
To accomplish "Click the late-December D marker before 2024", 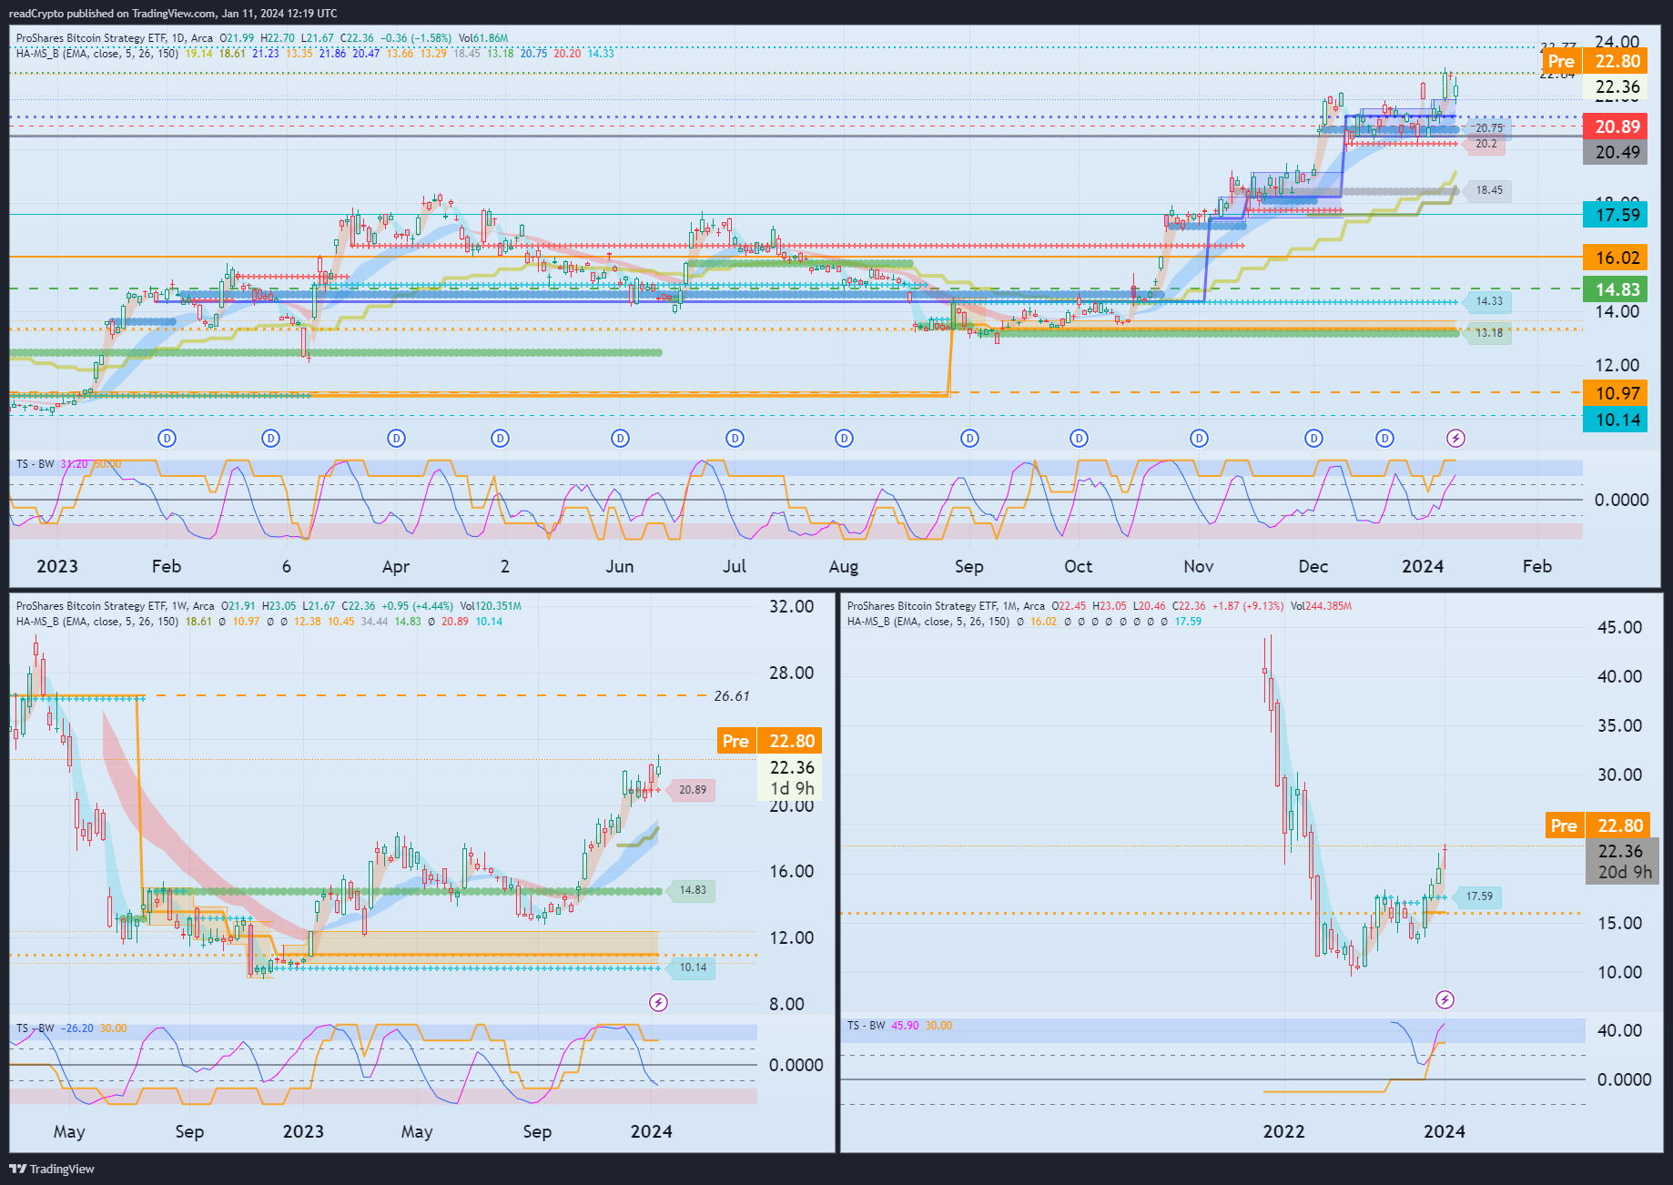I will 1384,439.
